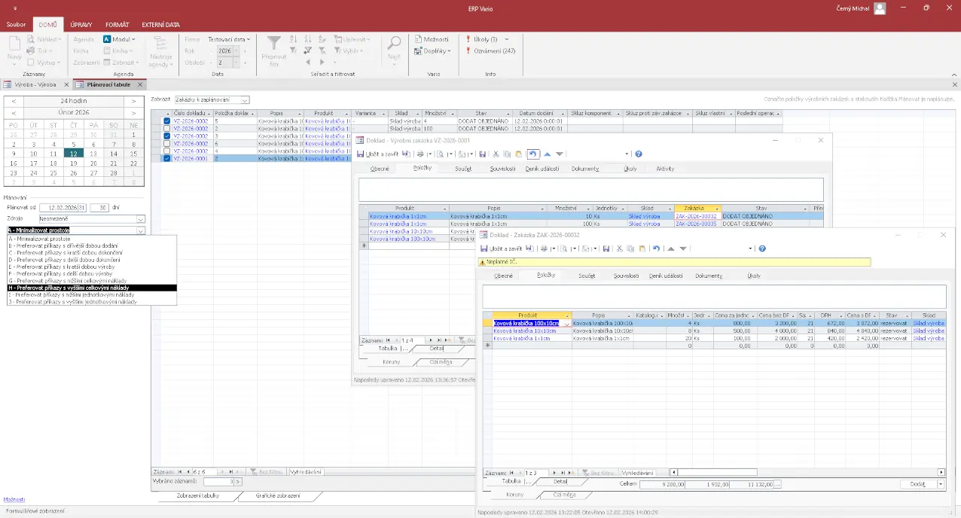This screenshot has height=518, width=961.
Task: Uncheck the selected VZ-2026-0001 row checkbox
Action: [x=166, y=159]
